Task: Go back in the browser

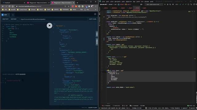Action: pyautogui.click(x=3, y=6)
